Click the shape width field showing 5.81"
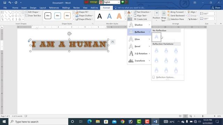Screen dimensions: 223x125 (x=208, y=18)
